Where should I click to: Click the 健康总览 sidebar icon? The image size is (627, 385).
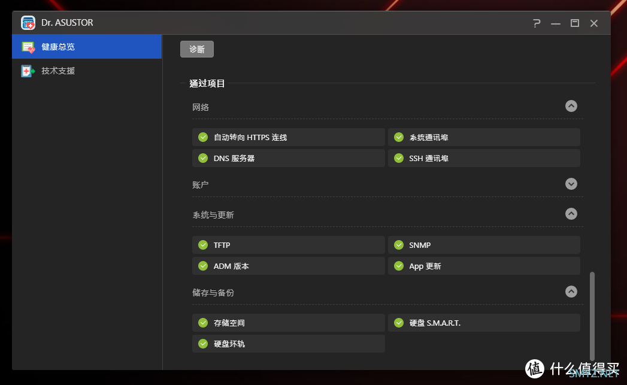coord(28,47)
